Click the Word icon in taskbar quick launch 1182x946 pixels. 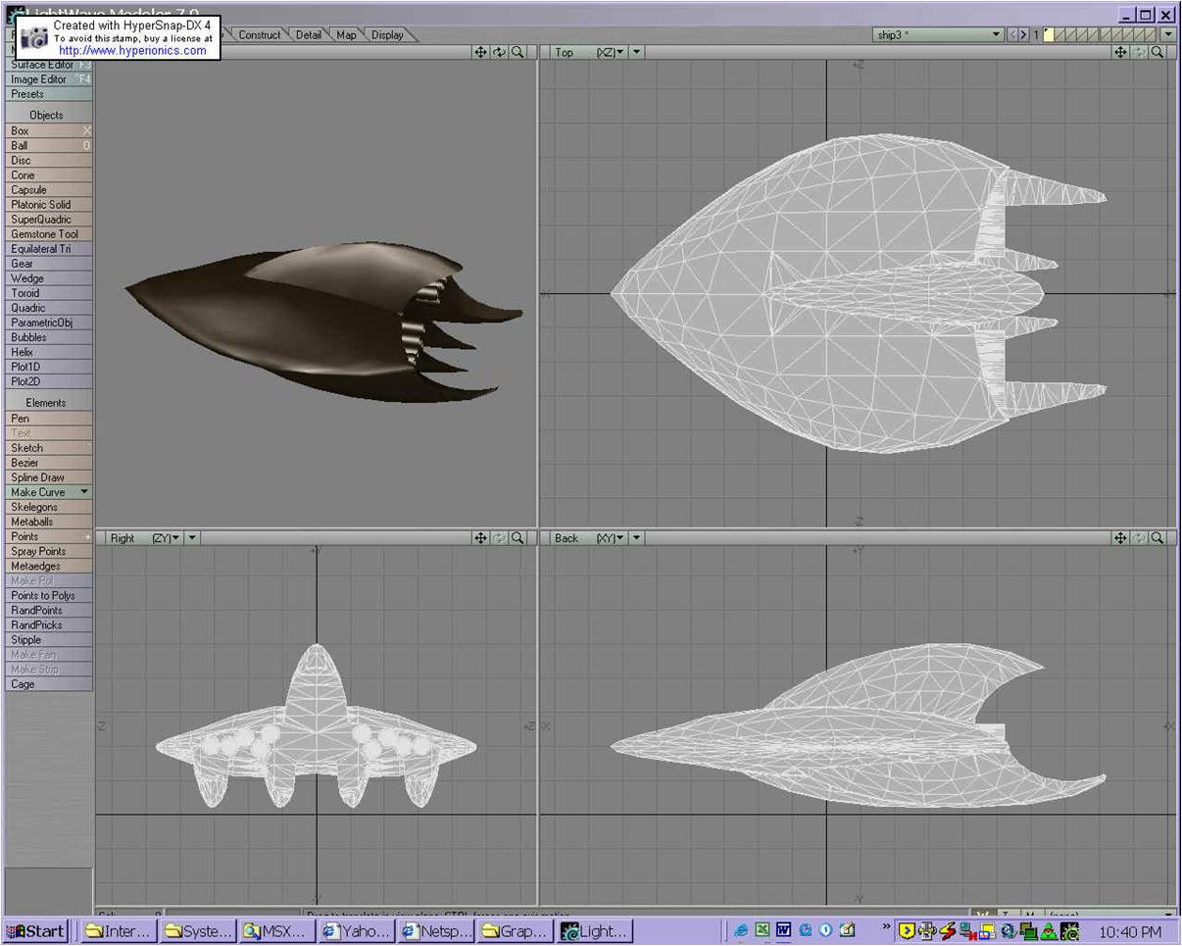pyautogui.click(x=783, y=930)
